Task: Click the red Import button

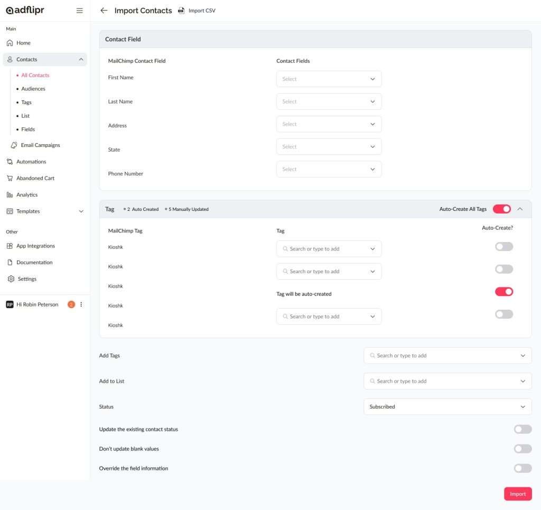Action: (517, 494)
